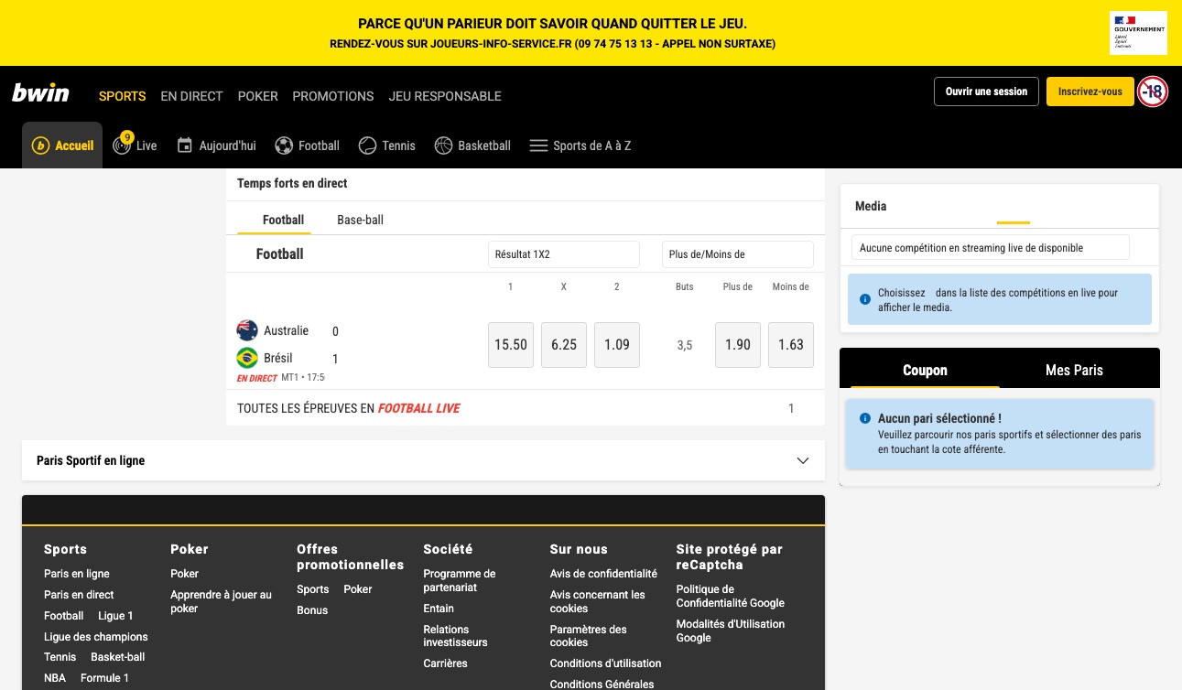Open JEU RESPONSABLE menu item

pyautogui.click(x=445, y=96)
